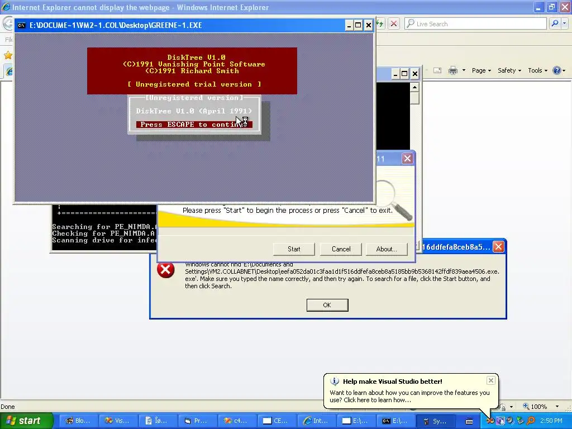Open the Tools menu

coord(537,70)
